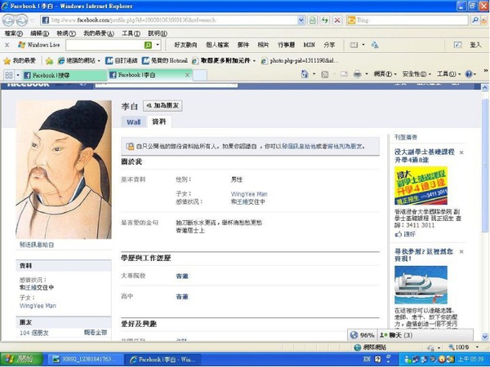490x367 pixels.
Task: Click the page scrollbar down arrow
Action: (x=484, y=337)
